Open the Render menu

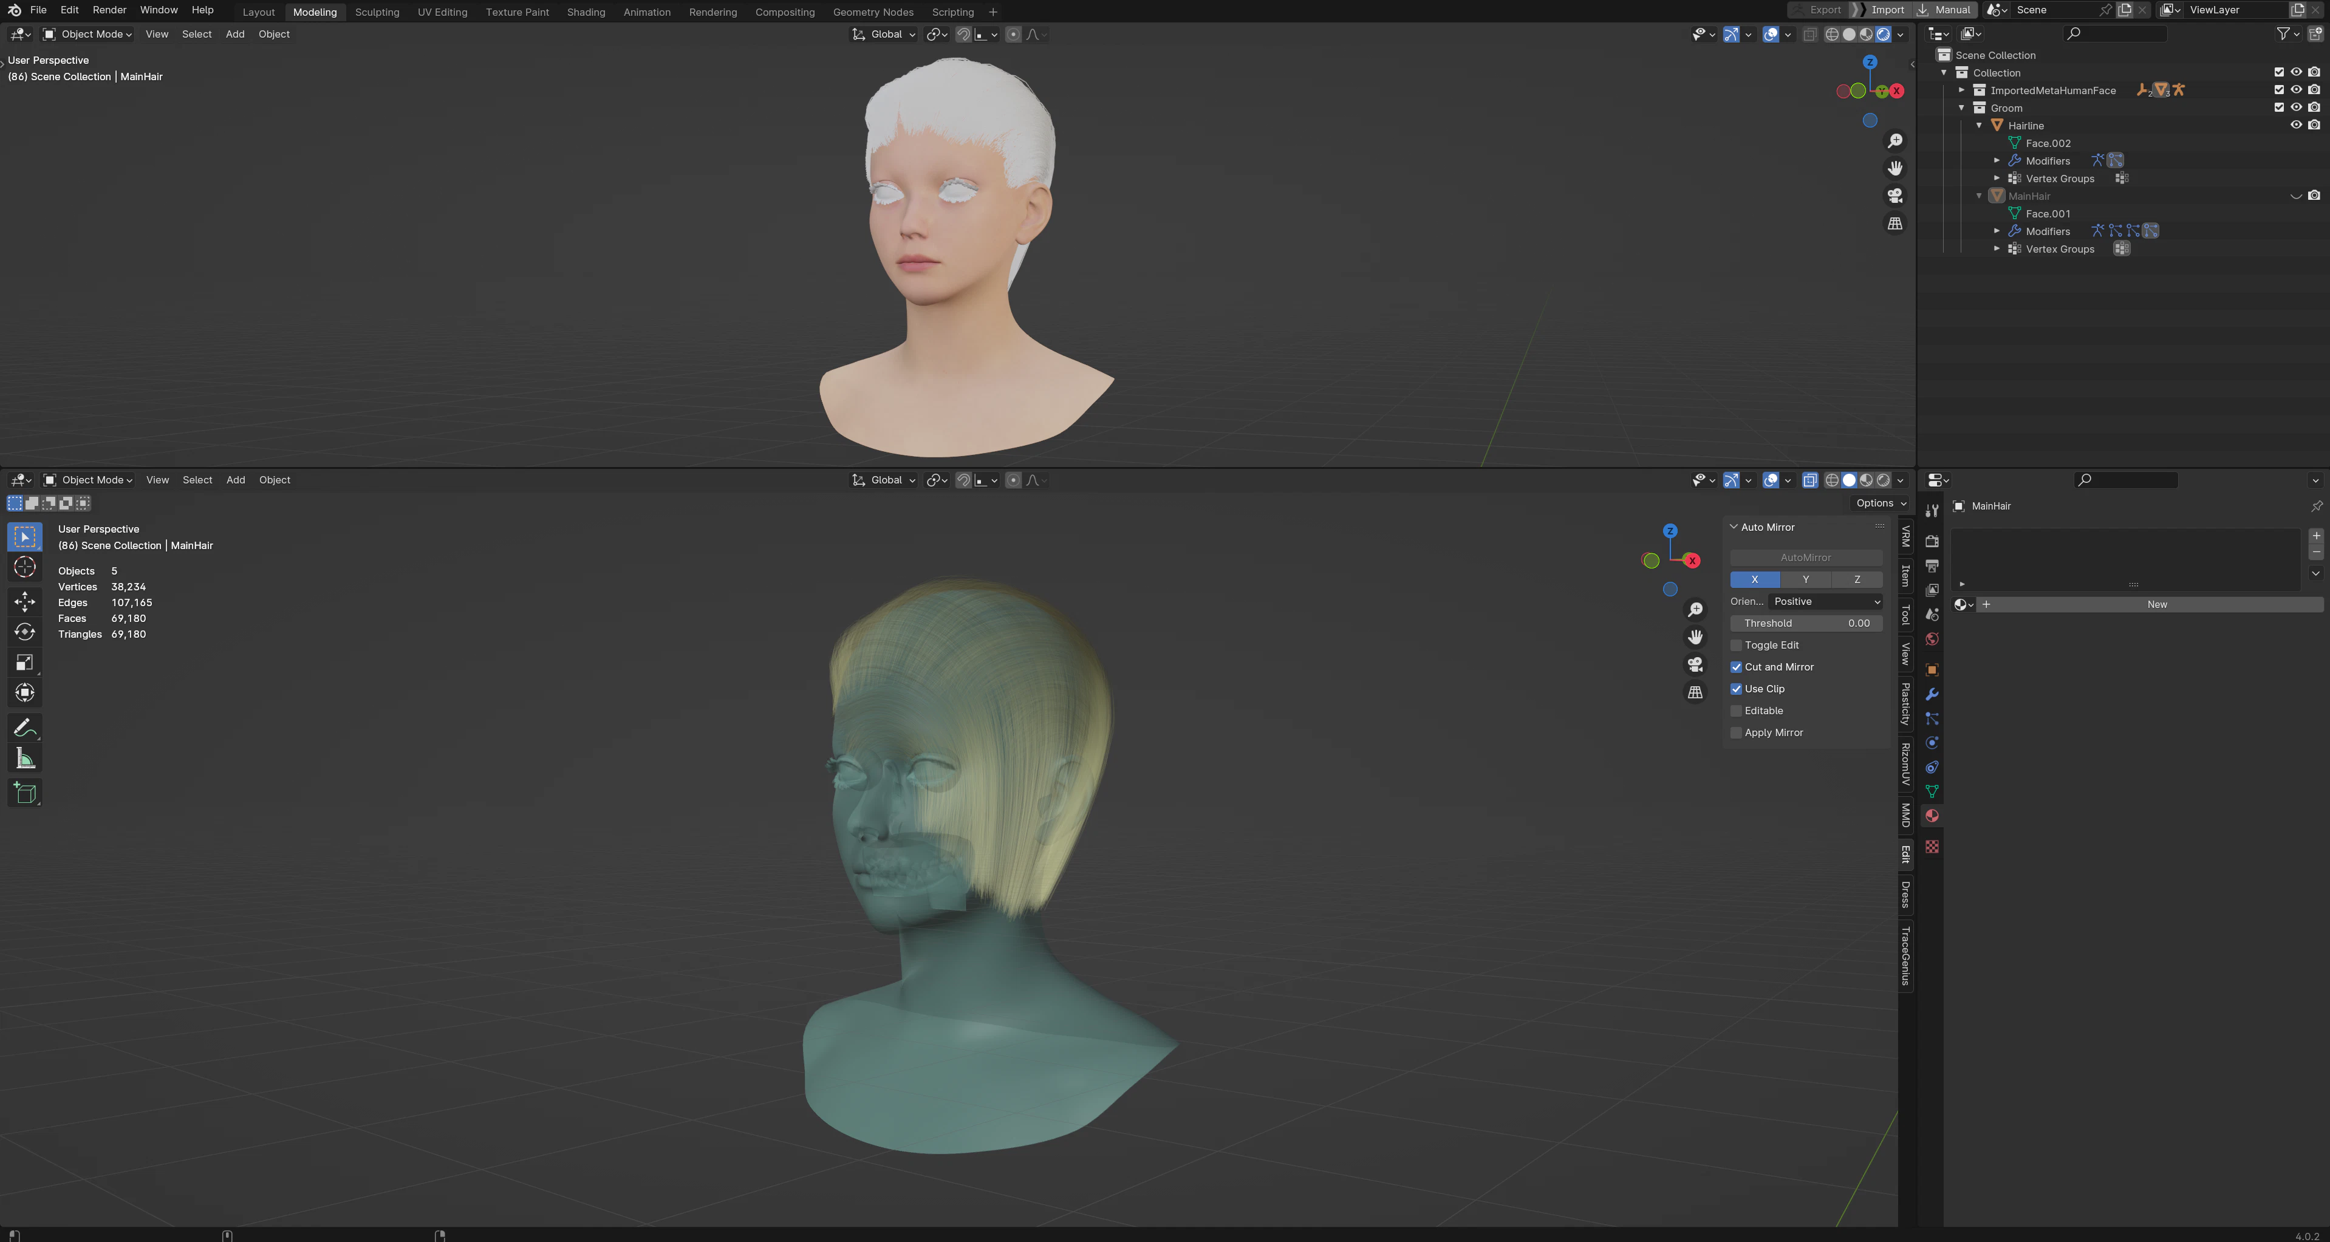pyautogui.click(x=109, y=10)
